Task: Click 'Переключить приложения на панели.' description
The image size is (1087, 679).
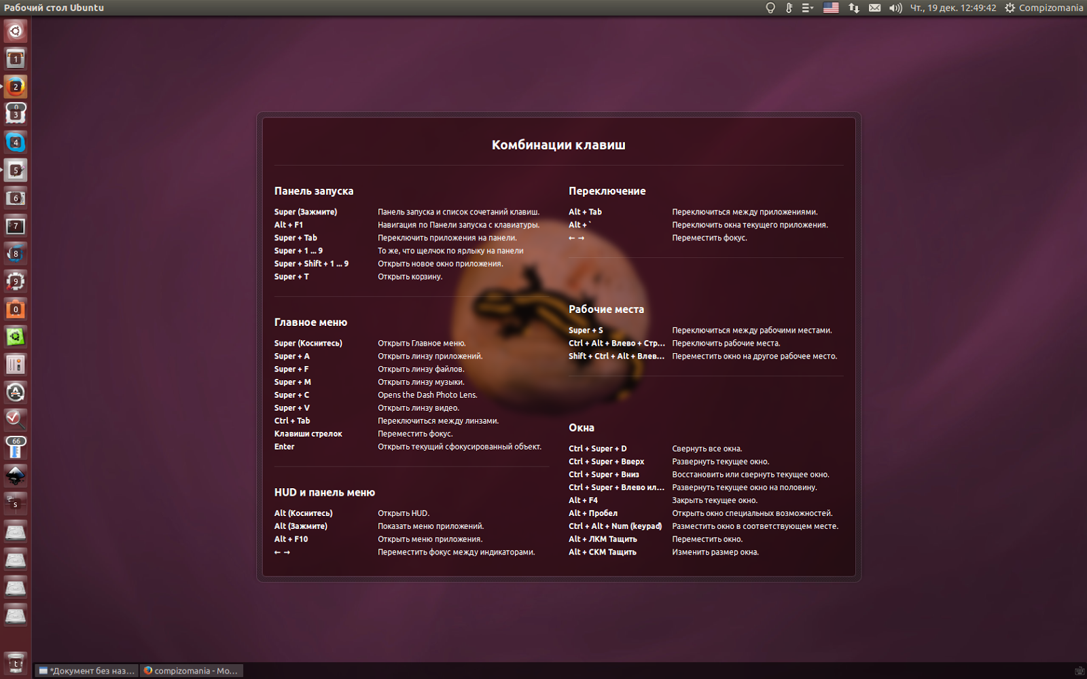Action: [x=447, y=238]
